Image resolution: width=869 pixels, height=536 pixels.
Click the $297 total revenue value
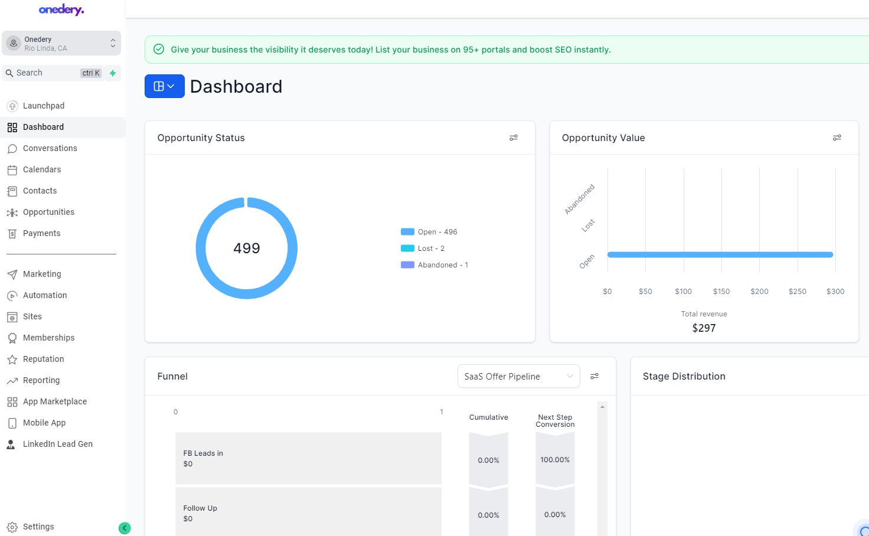(x=704, y=328)
